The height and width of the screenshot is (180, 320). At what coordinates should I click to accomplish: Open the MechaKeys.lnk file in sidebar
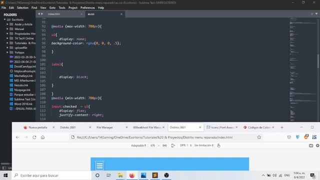pyautogui.click(x=23, y=76)
